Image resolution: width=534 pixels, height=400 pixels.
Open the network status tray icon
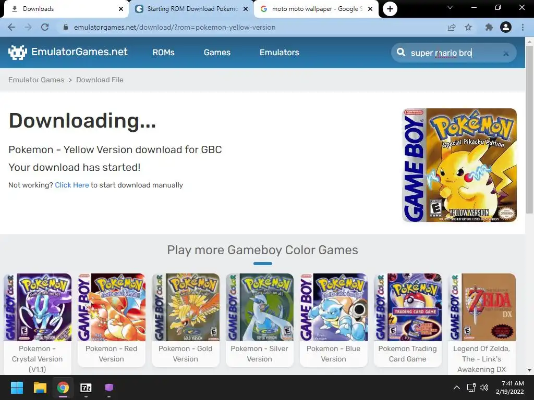pos(471,387)
